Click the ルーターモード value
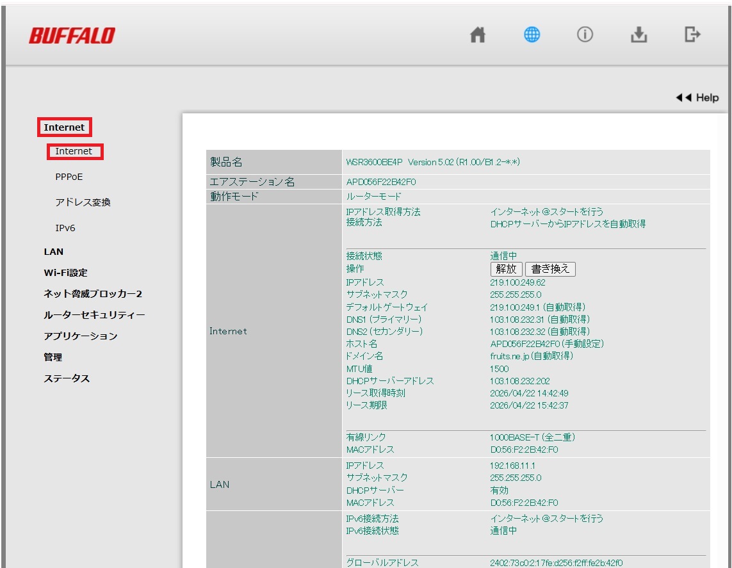732x568 pixels. coord(373,197)
